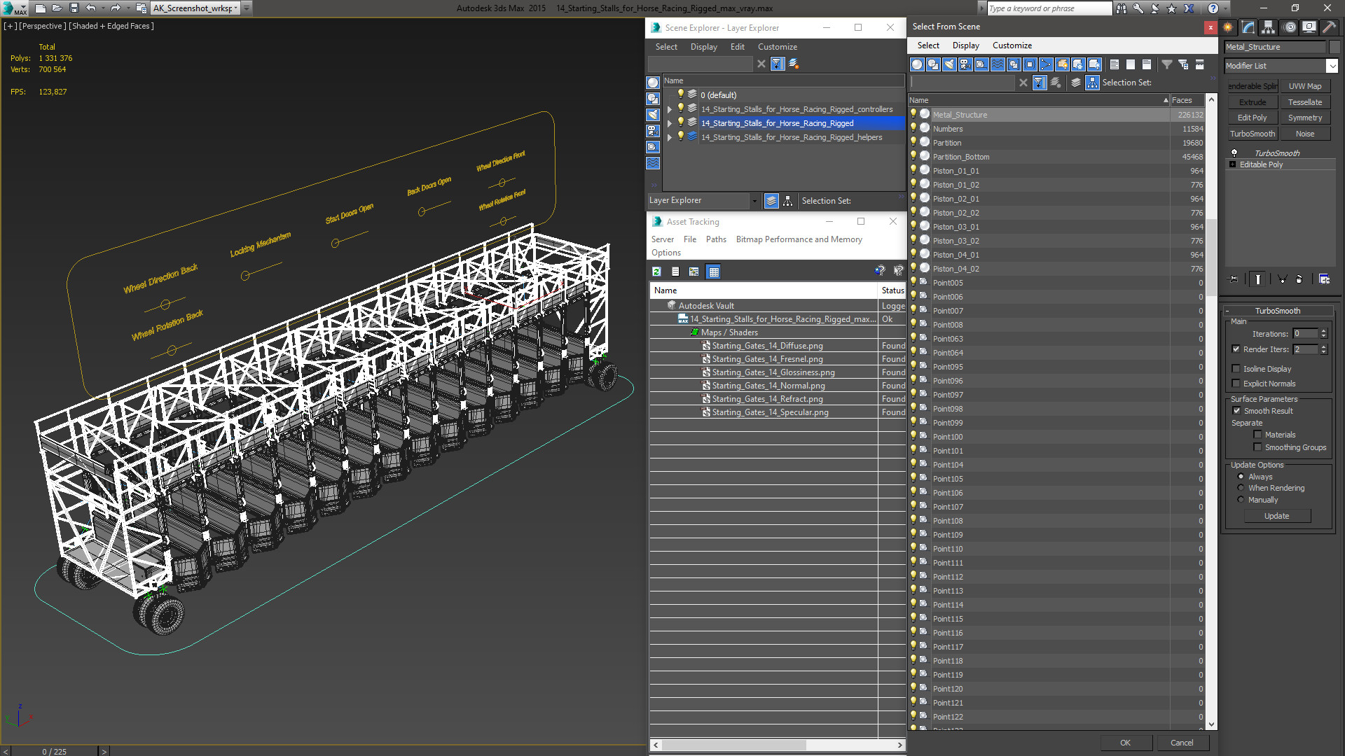1345x756 pixels.
Task: Toggle Separate by Materials checkbox
Action: pos(1257,435)
